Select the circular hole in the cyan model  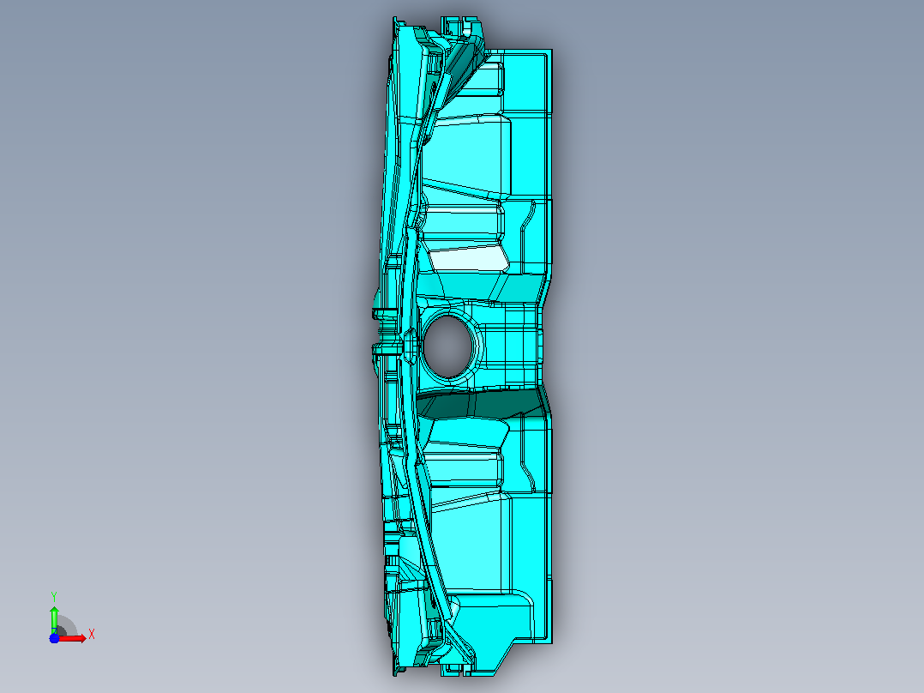[x=447, y=346]
